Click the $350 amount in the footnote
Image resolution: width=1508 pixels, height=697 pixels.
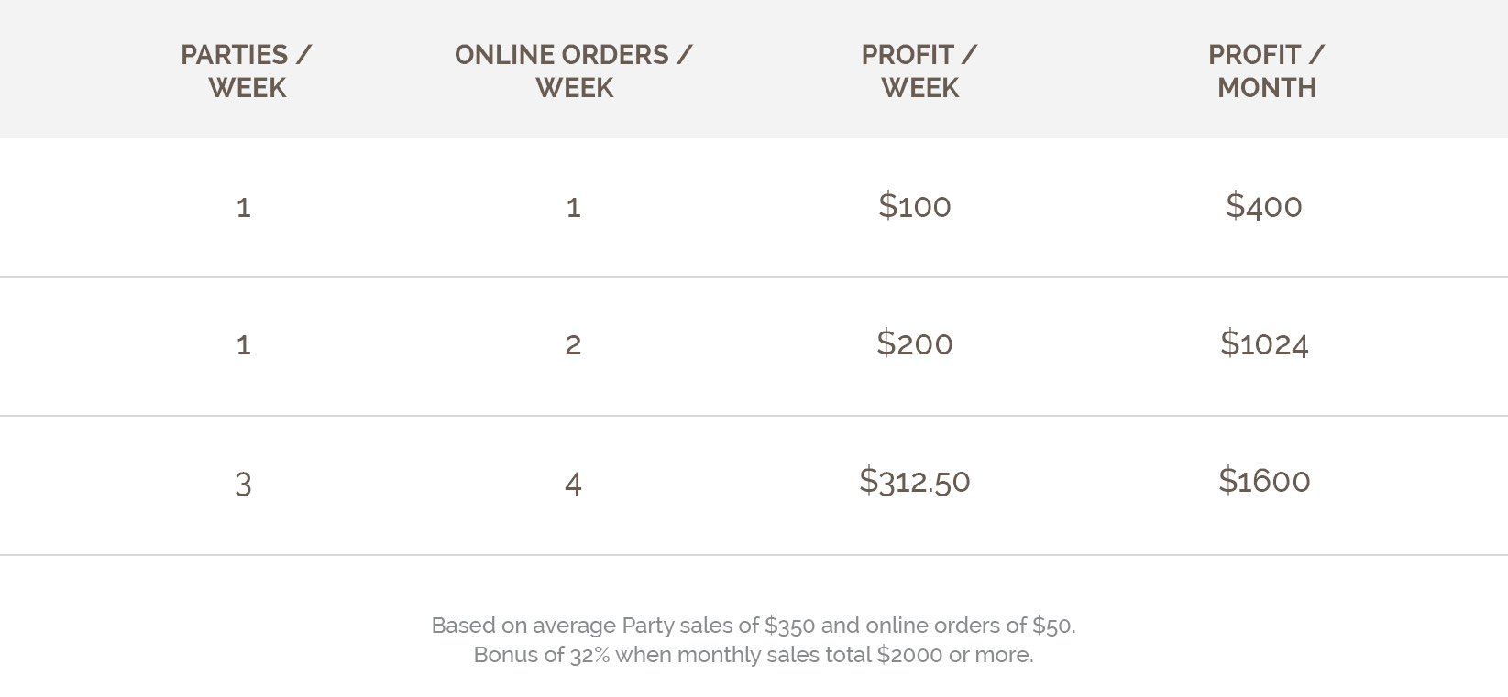click(x=789, y=626)
